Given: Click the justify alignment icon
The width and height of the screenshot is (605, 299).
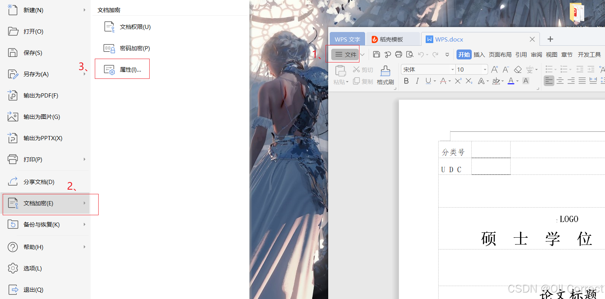Looking at the screenshot, I should point(582,81).
